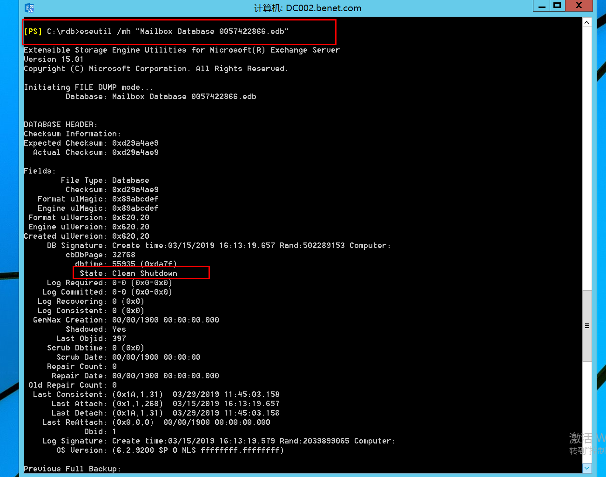Maximize the DC002.benet.com console window
Image resolution: width=606 pixels, height=477 pixels.
(x=557, y=6)
